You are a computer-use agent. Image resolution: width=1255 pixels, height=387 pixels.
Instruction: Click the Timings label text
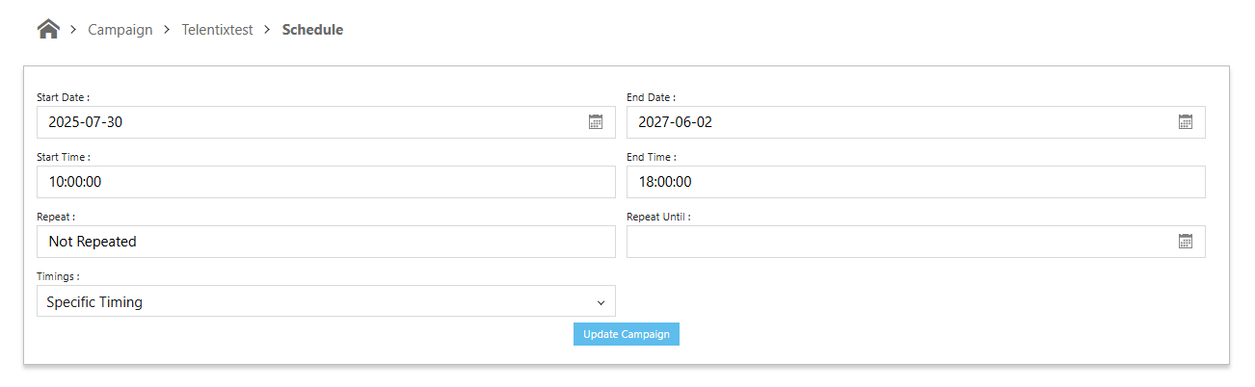[58, 276]
